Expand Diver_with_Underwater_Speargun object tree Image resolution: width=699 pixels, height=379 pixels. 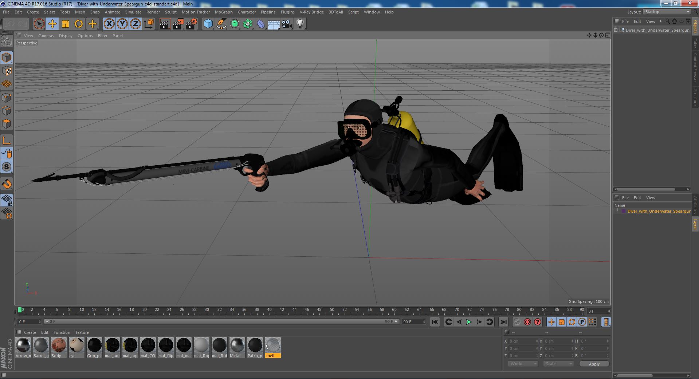pos(616,30)
